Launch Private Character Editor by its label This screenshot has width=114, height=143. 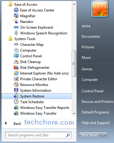39,79
